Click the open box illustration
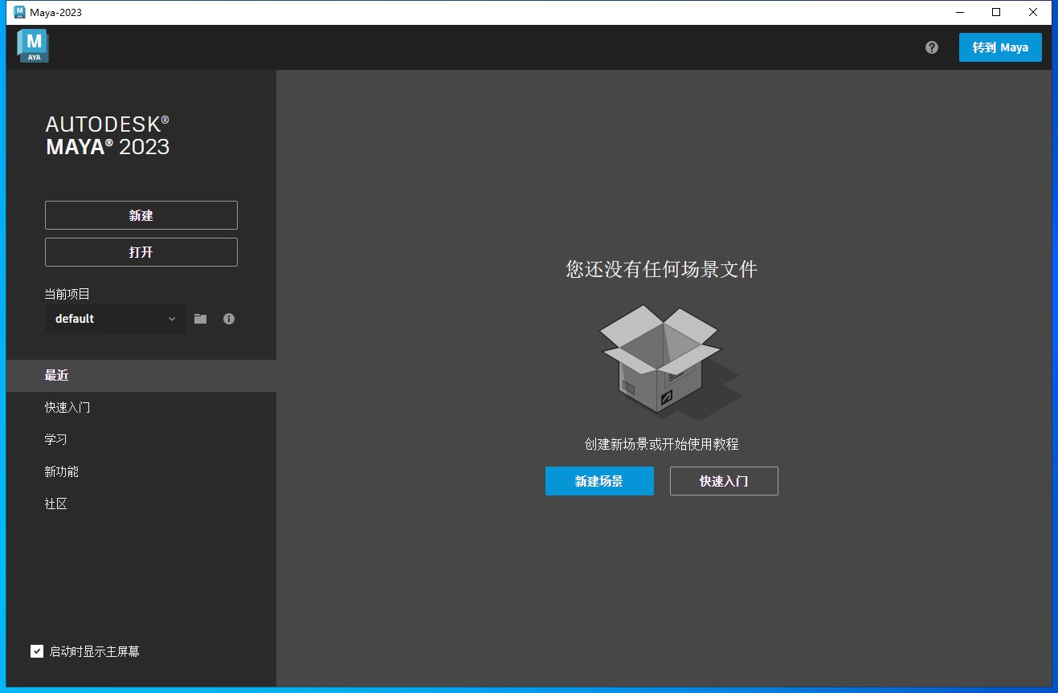The width and height of the screenshot is (1058, 693). click(x=670, y=361)
